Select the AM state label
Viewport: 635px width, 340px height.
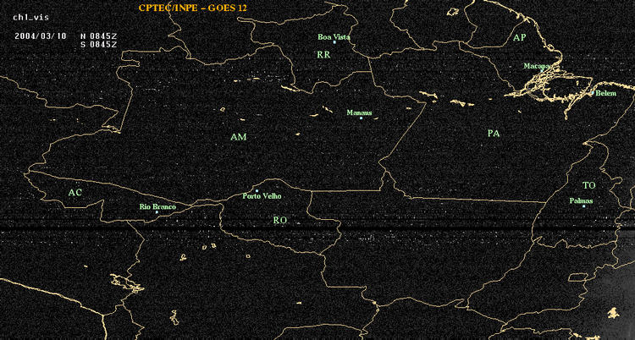pyautogui.click(x=239, y=137)
